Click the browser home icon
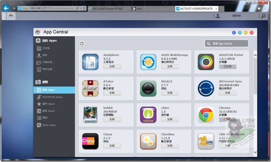Image resolution: width=271 pixels, height=162 pixels. [253, 8]
